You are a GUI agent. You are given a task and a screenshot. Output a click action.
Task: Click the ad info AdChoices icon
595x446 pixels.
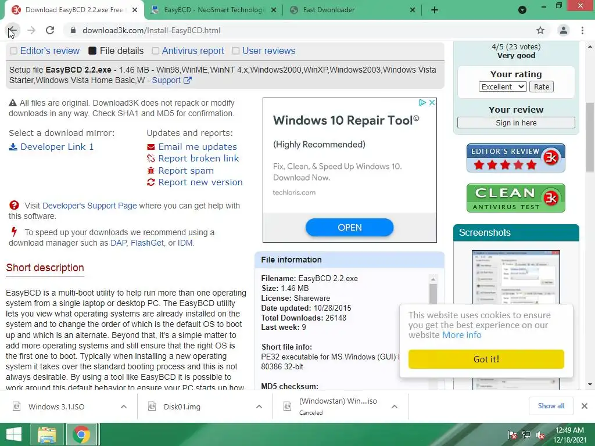click(x=422, y=102)
